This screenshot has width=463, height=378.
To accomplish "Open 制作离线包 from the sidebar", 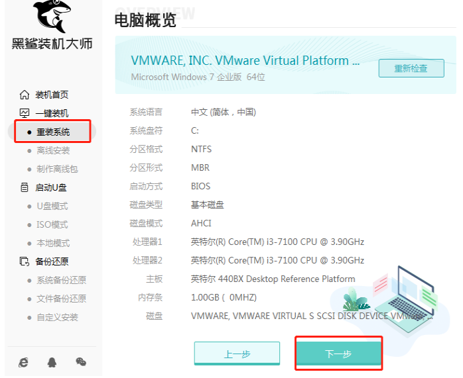I will click(x=57, y=169).
